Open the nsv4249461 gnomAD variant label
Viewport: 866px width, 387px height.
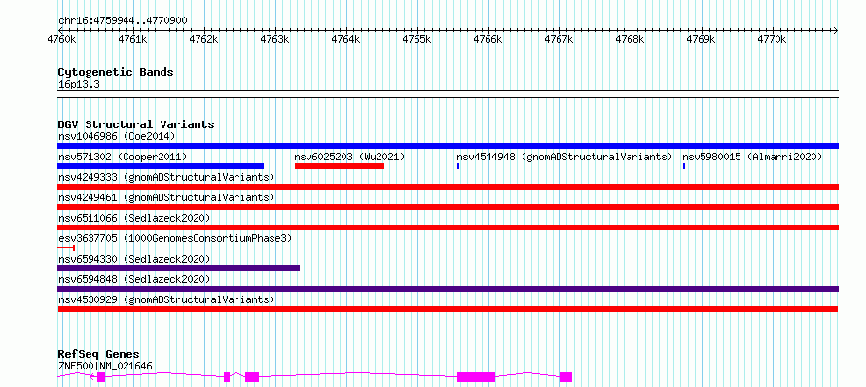pos(166,197)
